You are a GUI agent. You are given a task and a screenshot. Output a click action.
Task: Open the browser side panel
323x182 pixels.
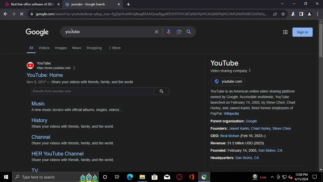pos(301,14)
